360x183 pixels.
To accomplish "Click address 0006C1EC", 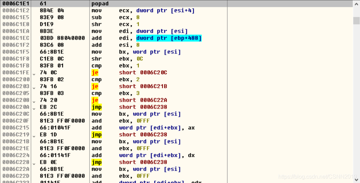I will 16,38.
